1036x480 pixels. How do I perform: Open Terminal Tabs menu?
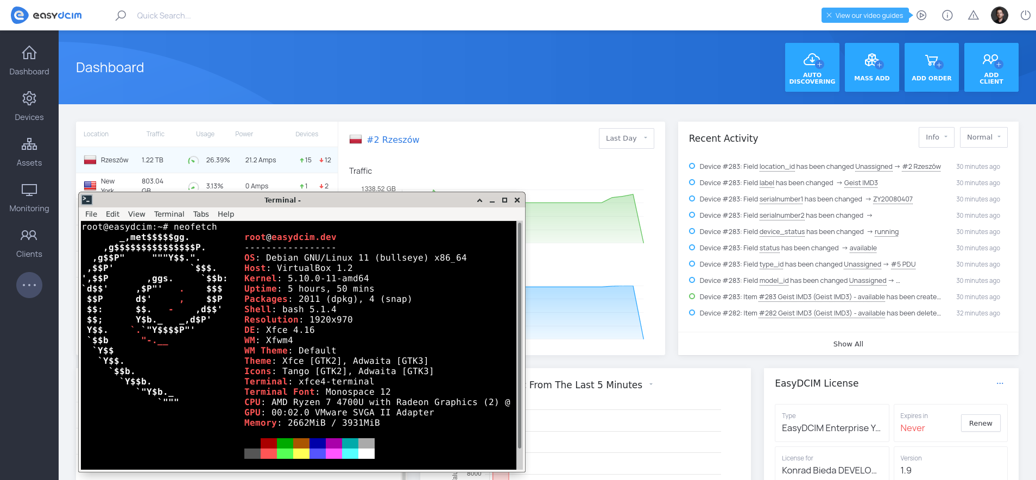(201, 214)
